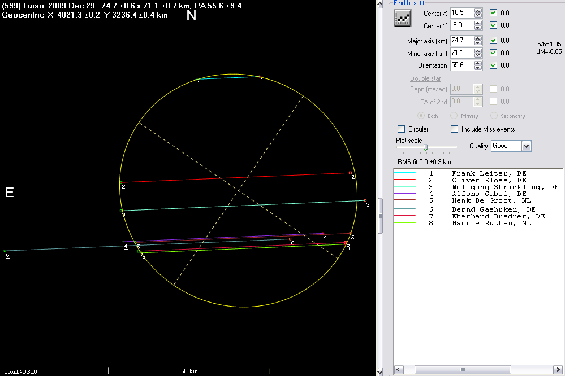The height and width of the screenshot is (376, 565).
Task: Decrease Center Y with spinner down arrow
Action: pyautogui.click(x=478, y=28)
